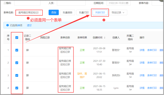The image size is (164, 95).
Task: Click 配电箱日常巡检记录 name in row 4
Action: 65,88
